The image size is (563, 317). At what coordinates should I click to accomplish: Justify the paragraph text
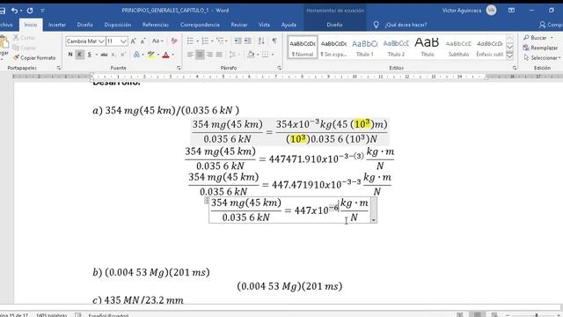(219, 55)
